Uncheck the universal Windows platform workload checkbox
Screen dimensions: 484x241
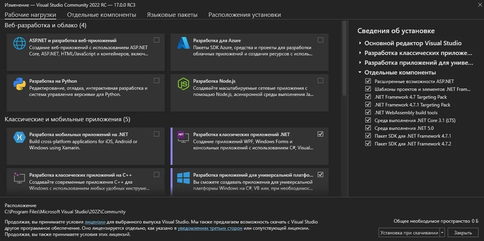[x=320, y=174]
